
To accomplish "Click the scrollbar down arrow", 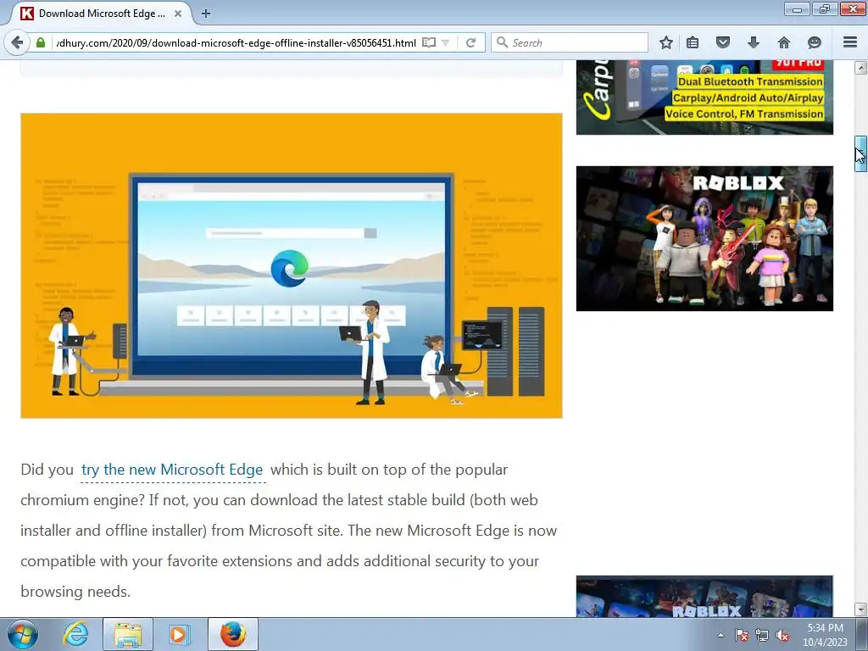I will pyautogui.click(x=860, y=609).
